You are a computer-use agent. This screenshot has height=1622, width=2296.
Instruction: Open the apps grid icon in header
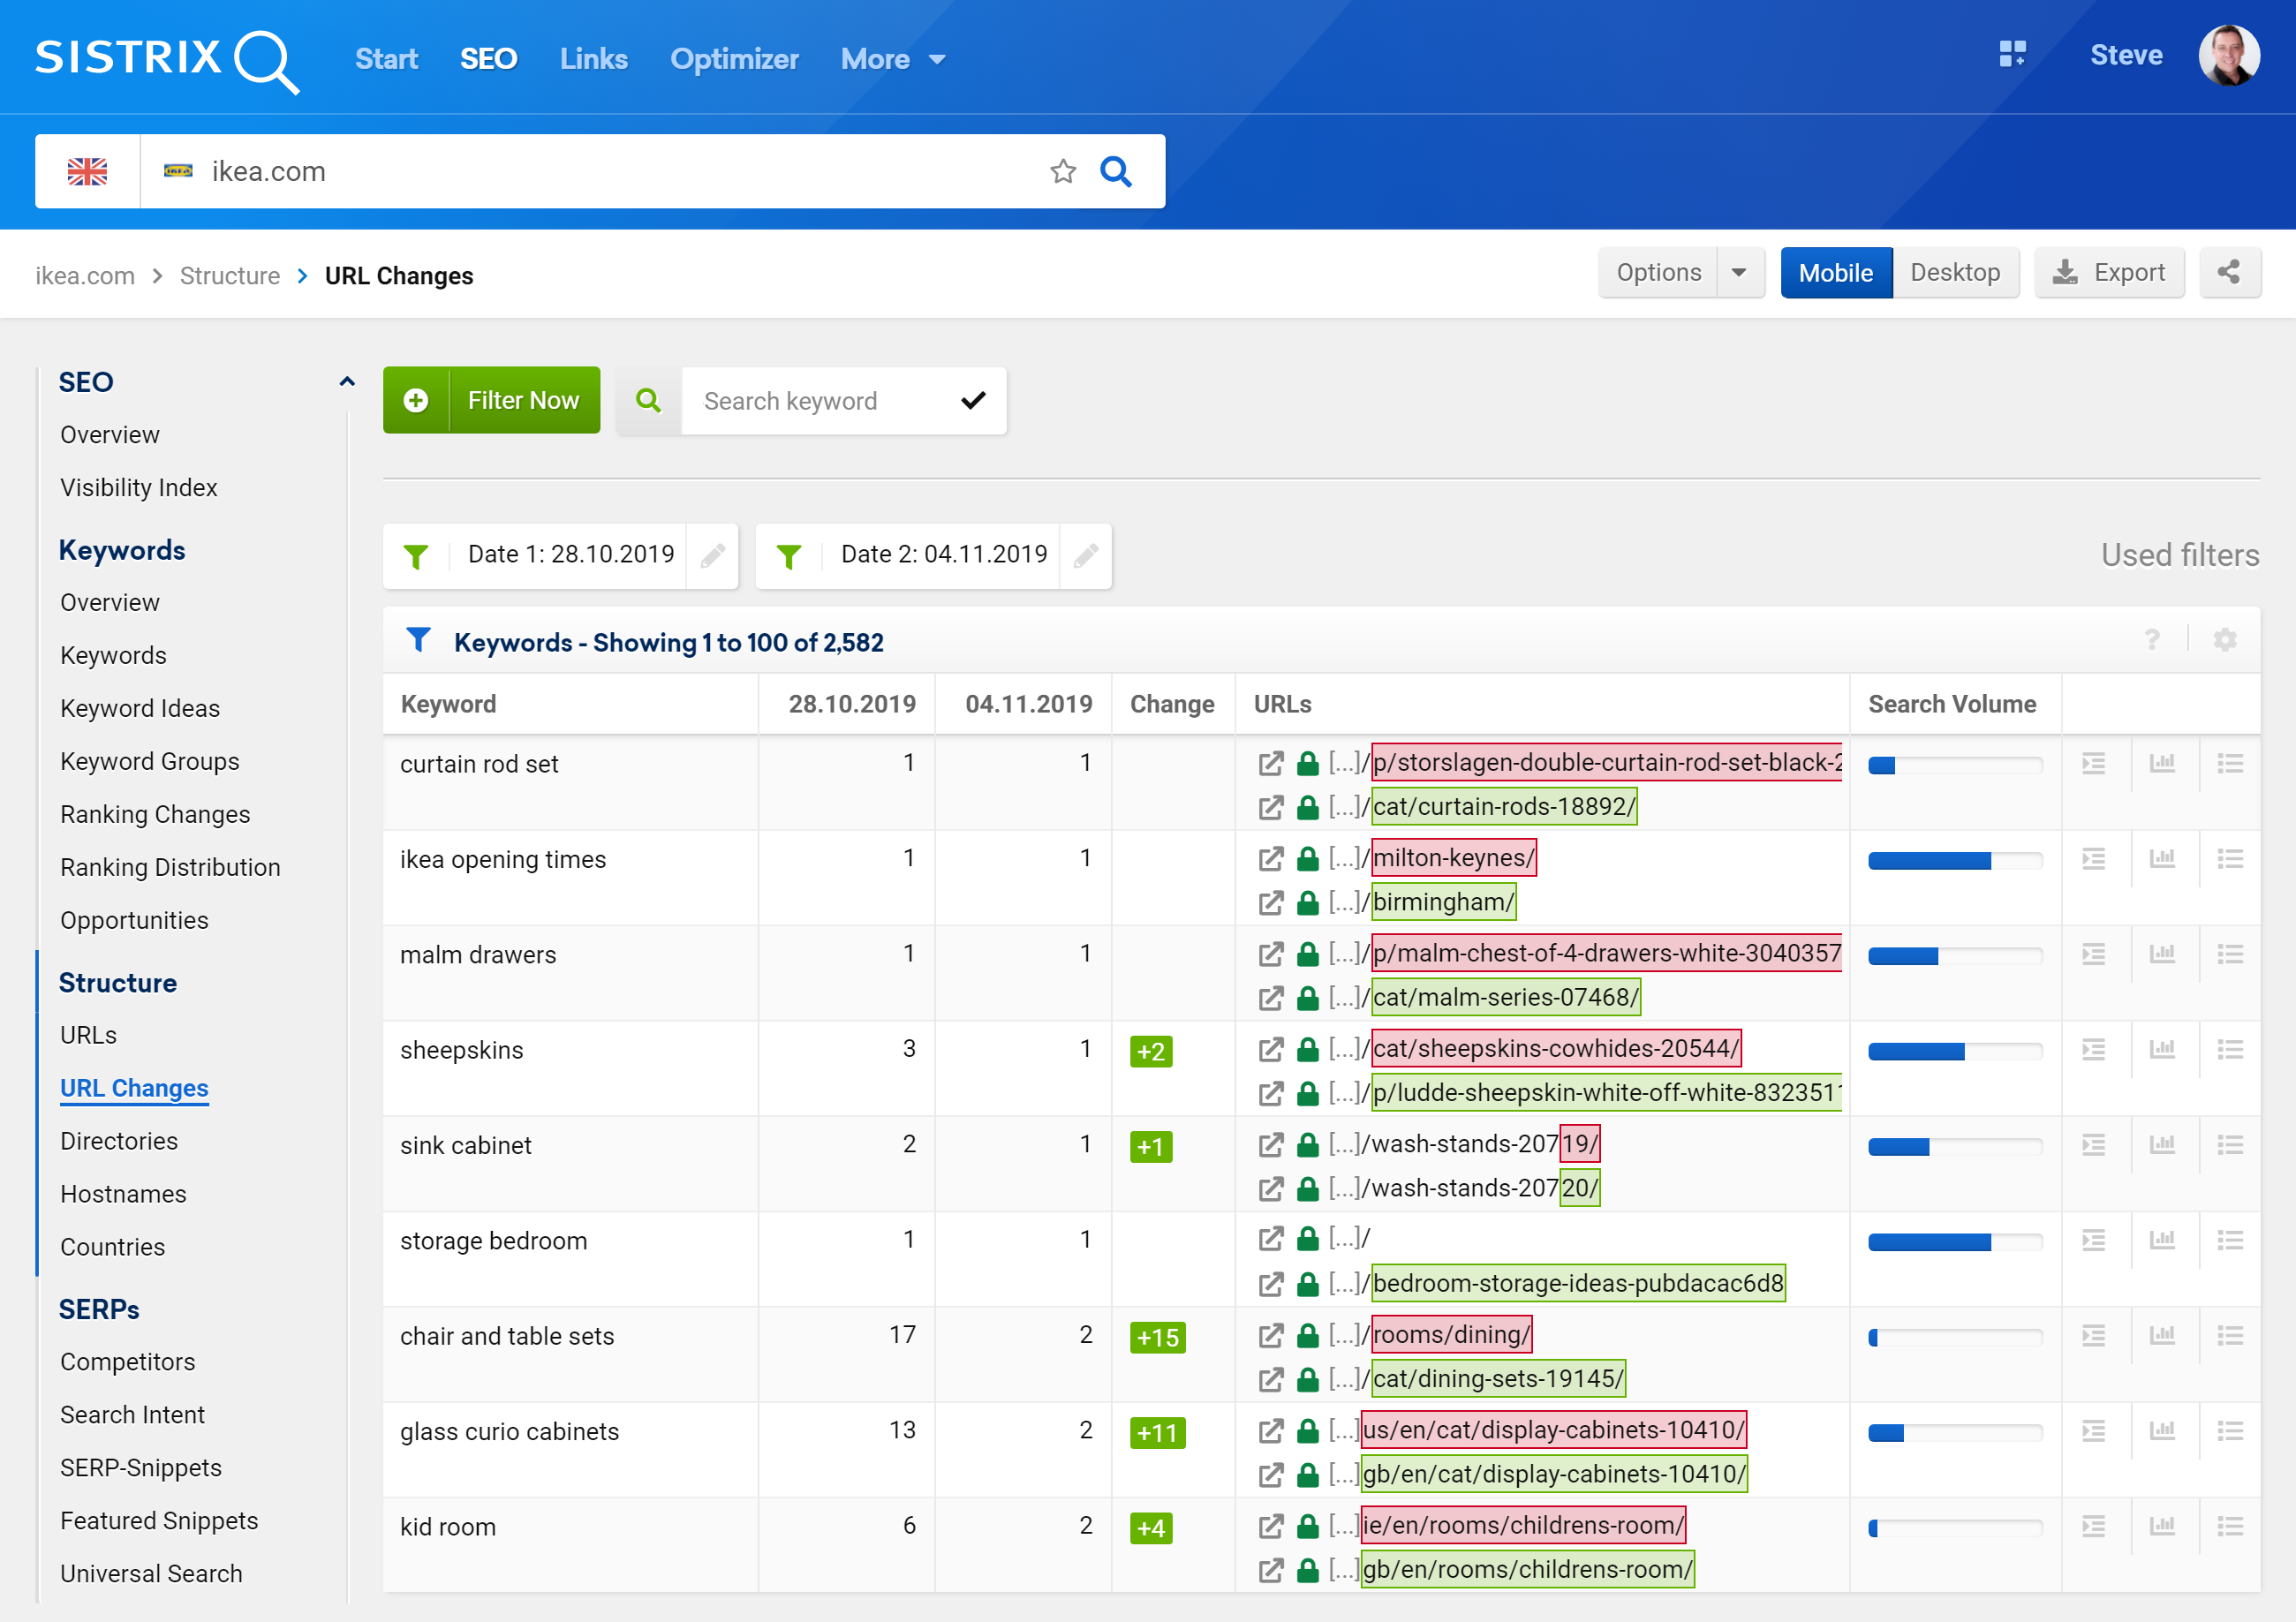pyautogui.click(x=2012, y=55)
